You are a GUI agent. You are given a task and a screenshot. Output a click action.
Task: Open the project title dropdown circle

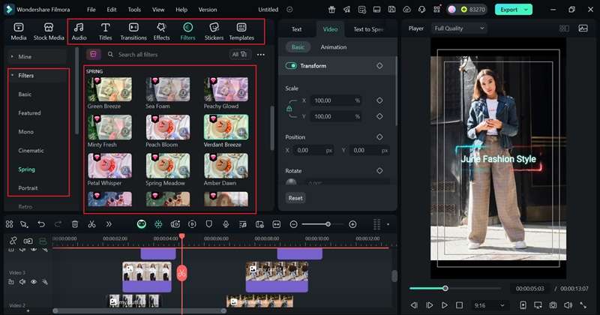point(289,10)
